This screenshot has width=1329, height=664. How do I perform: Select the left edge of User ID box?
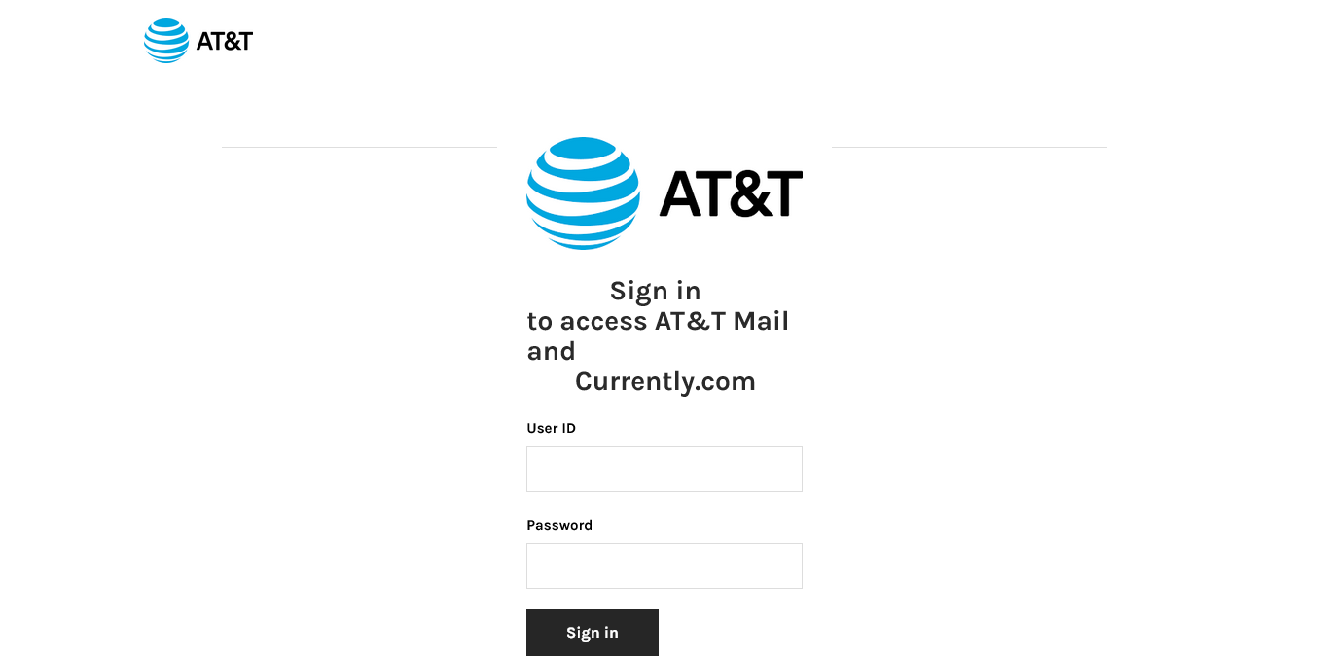coord(527,469)
